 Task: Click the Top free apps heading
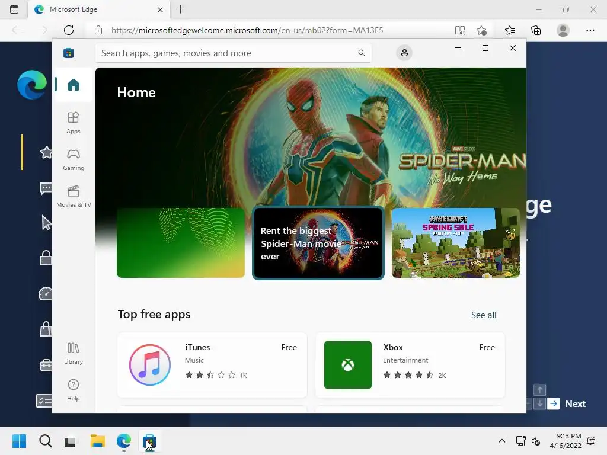(154, 314)
